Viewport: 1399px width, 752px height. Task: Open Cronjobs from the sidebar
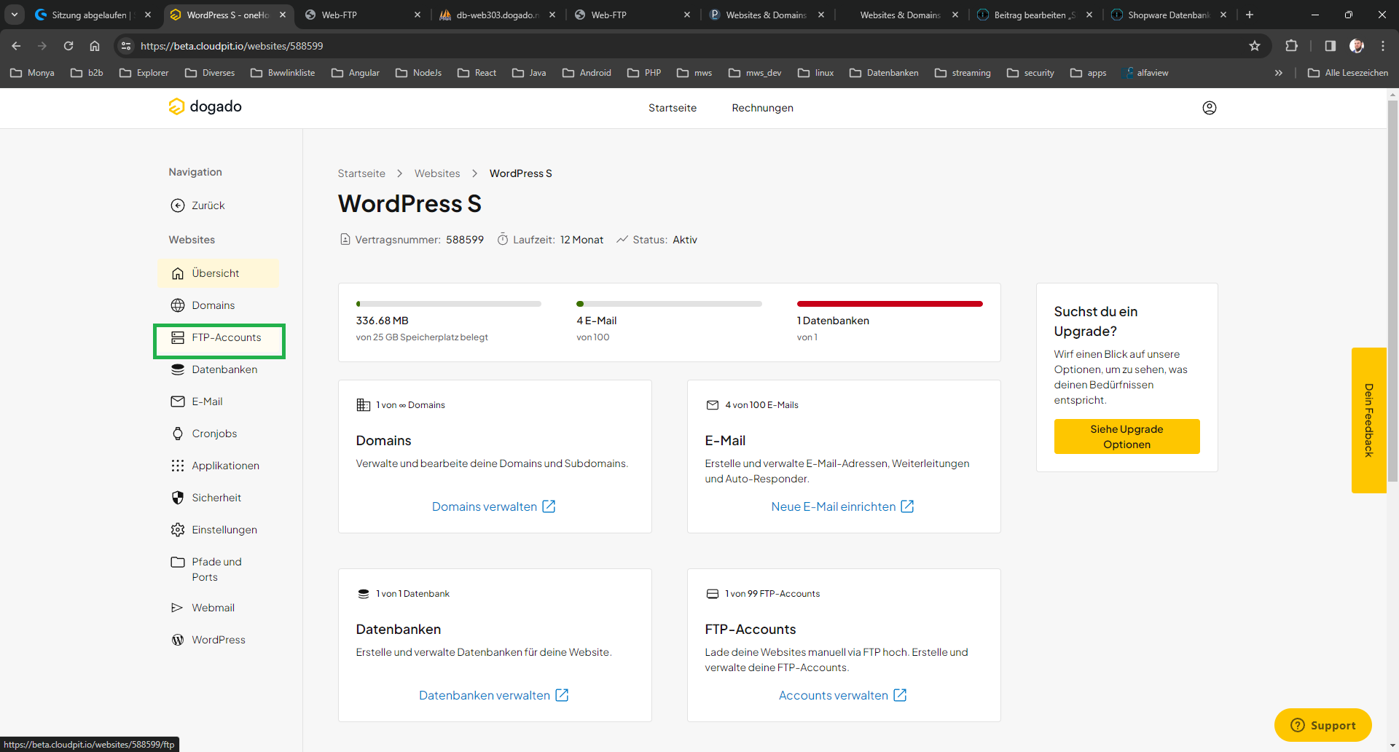(214, 434)
